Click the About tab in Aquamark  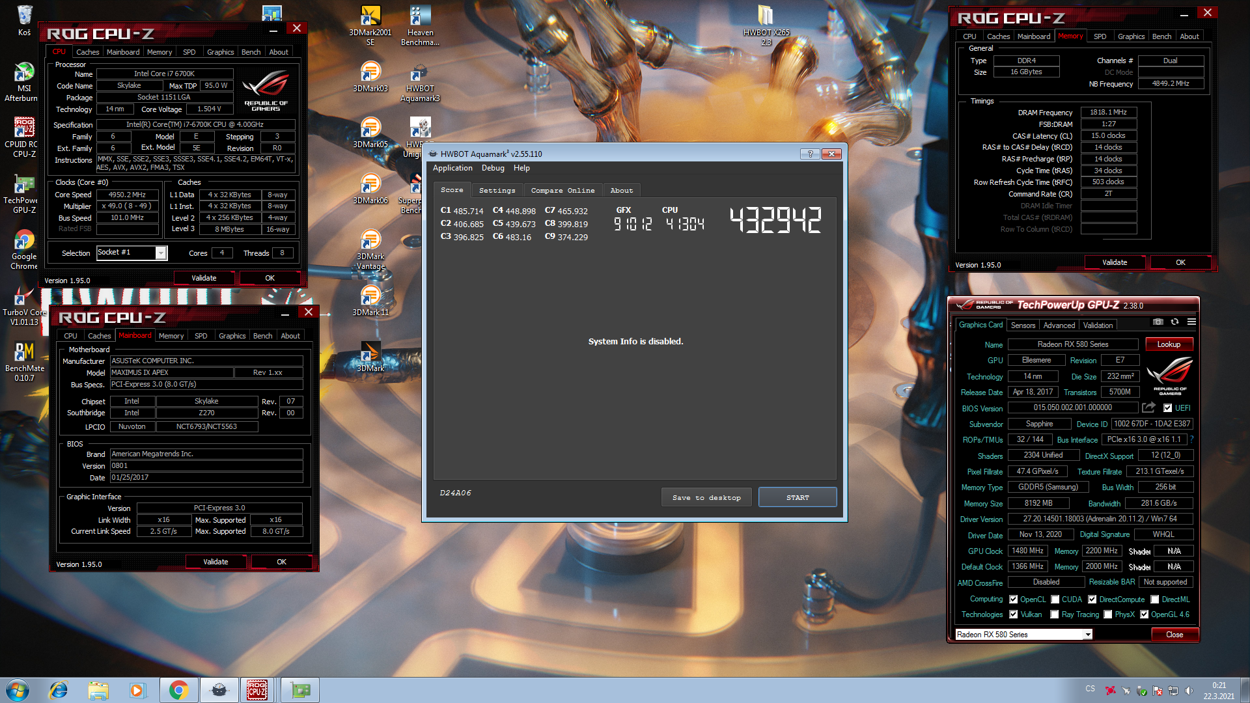click(622, 190)
